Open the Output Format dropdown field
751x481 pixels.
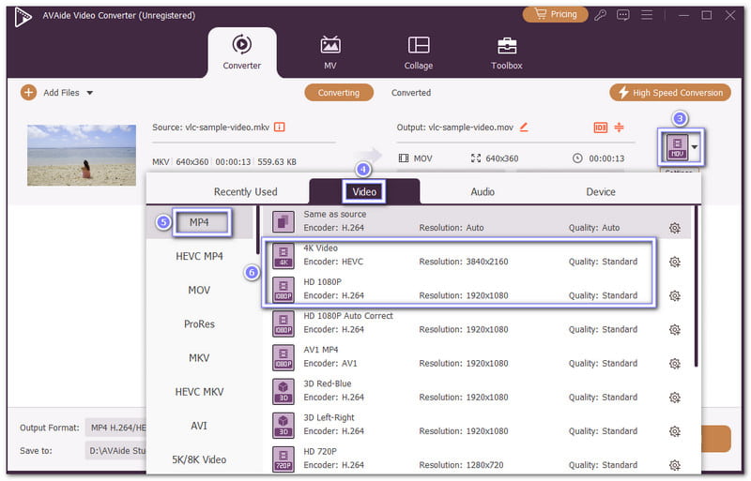(115, 428)
